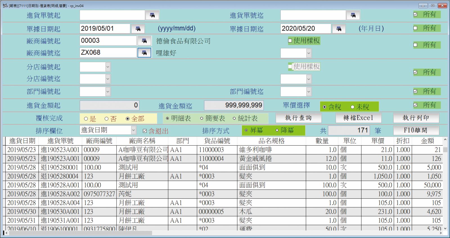Expand the 部門編號迄 dropdown
The image size is (450, 238).
(x=309, y=91)
